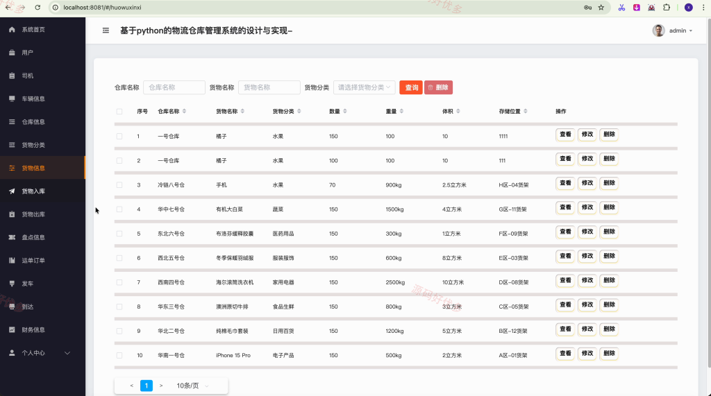
Task: Click the 用户 sidebar icon
Action: 12,53
